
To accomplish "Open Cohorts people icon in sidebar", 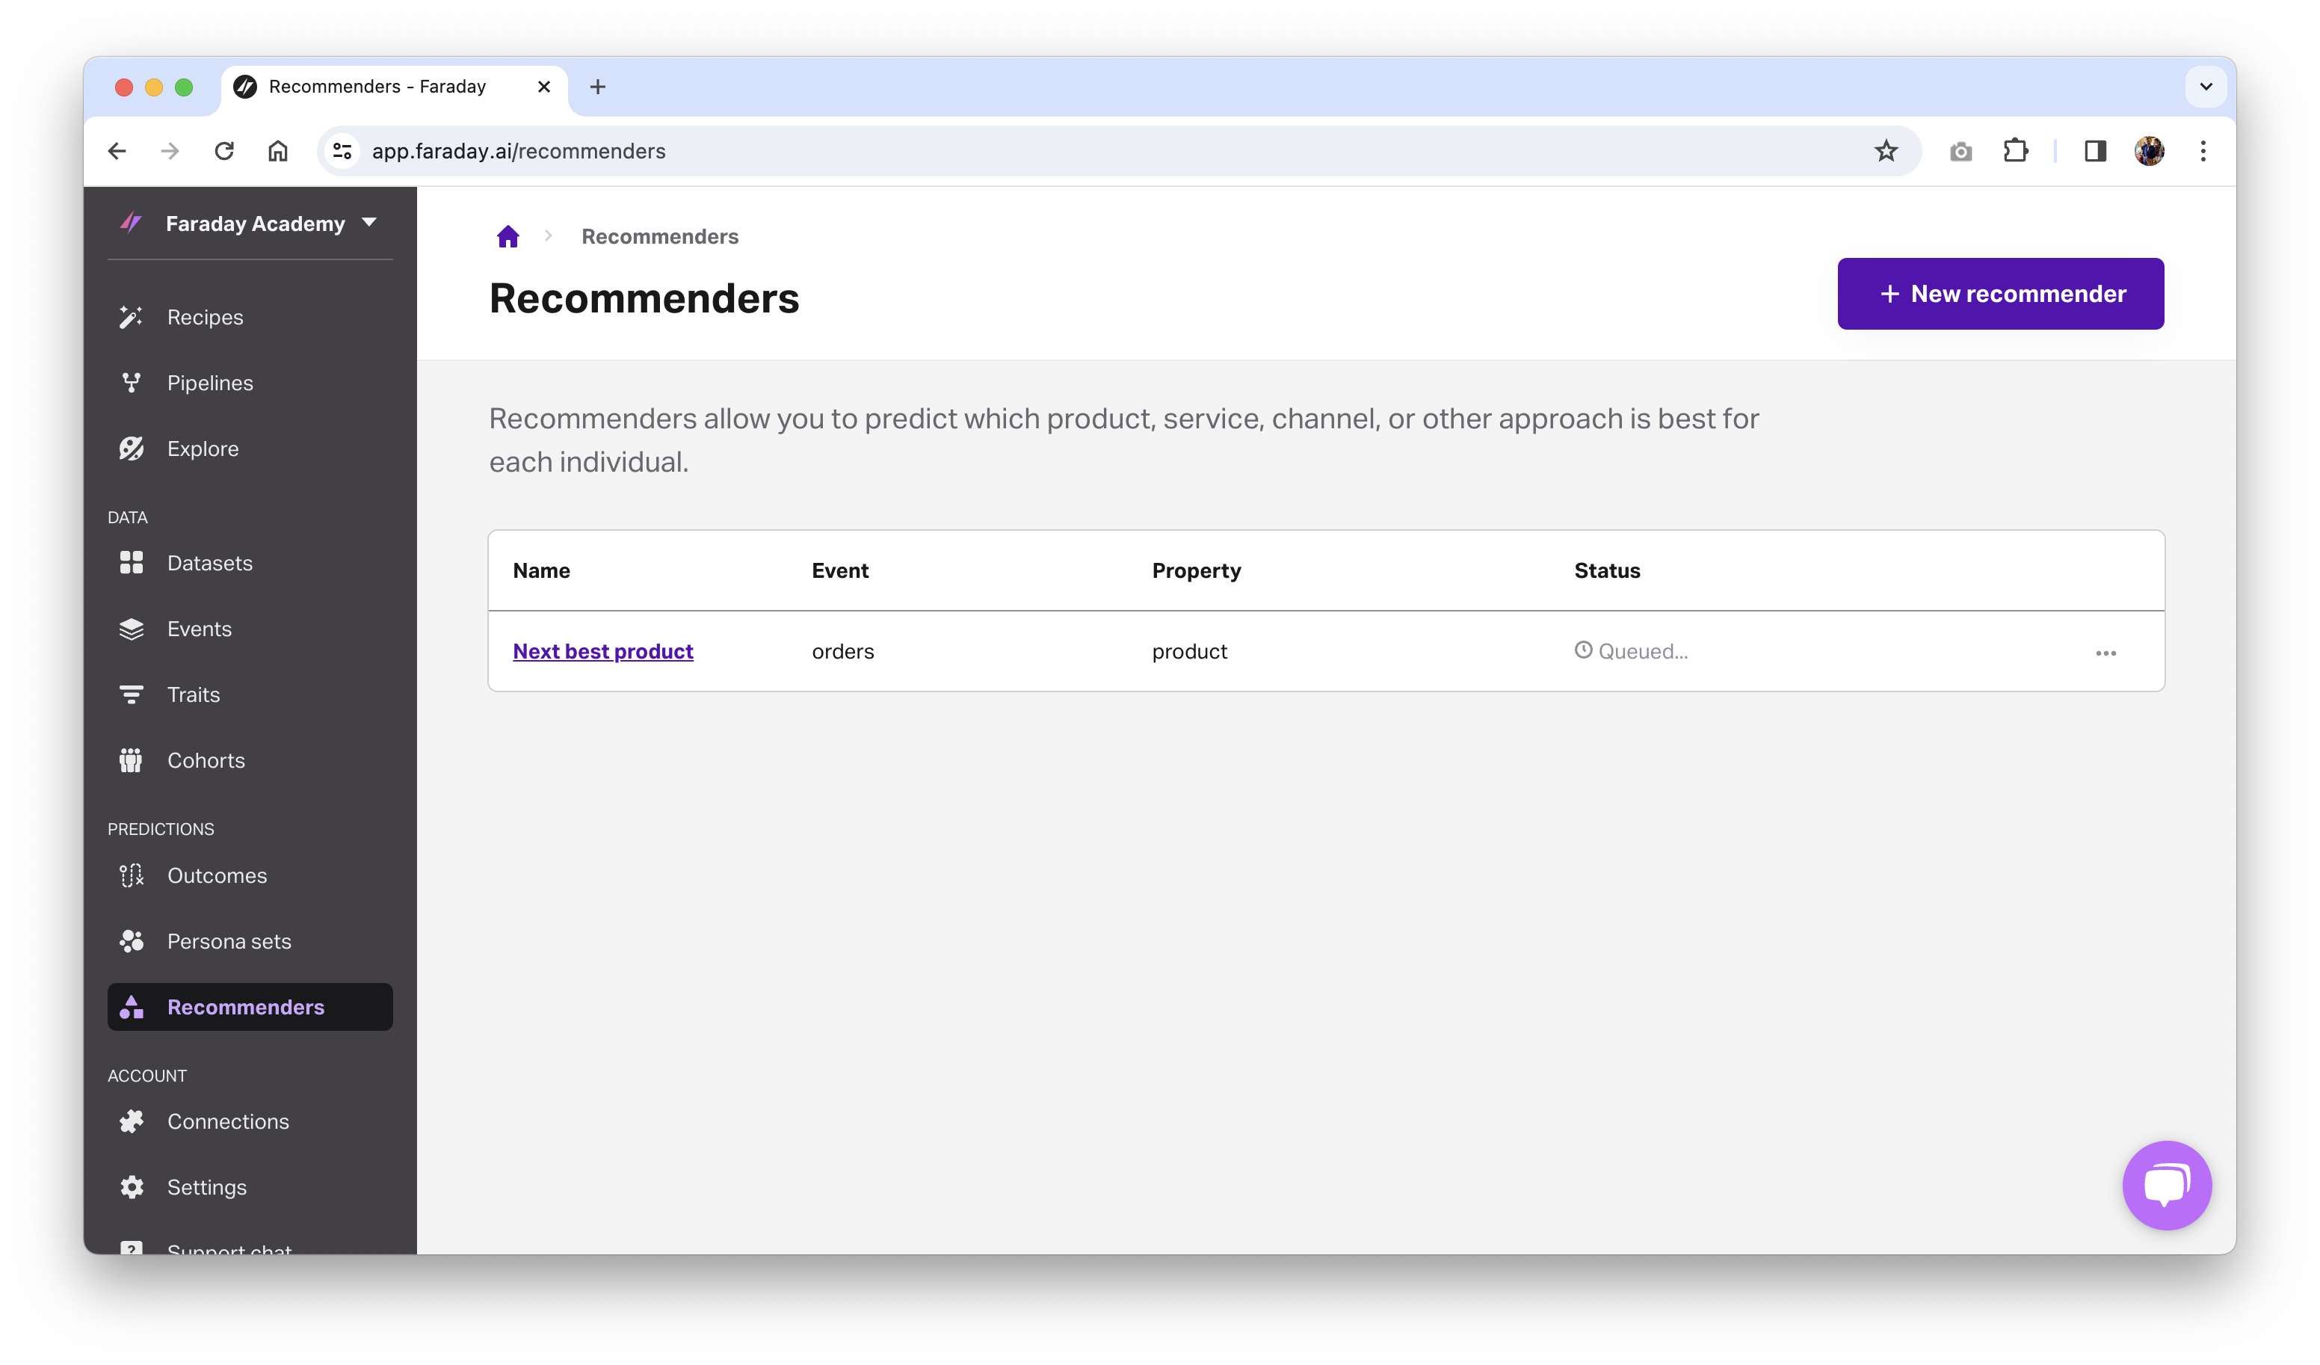I will [x=131, y=761].
